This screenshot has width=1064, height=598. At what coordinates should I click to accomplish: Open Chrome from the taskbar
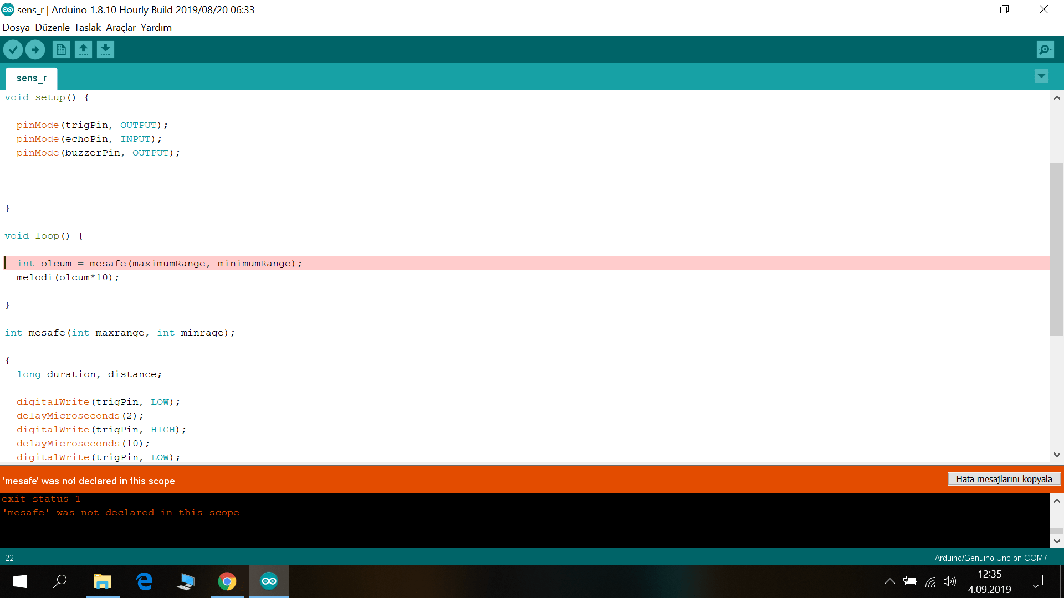[x=227, y=581]
